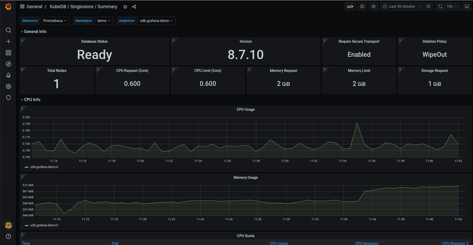Open the 10s refresh interval dropdown

[x=452, y=6]
